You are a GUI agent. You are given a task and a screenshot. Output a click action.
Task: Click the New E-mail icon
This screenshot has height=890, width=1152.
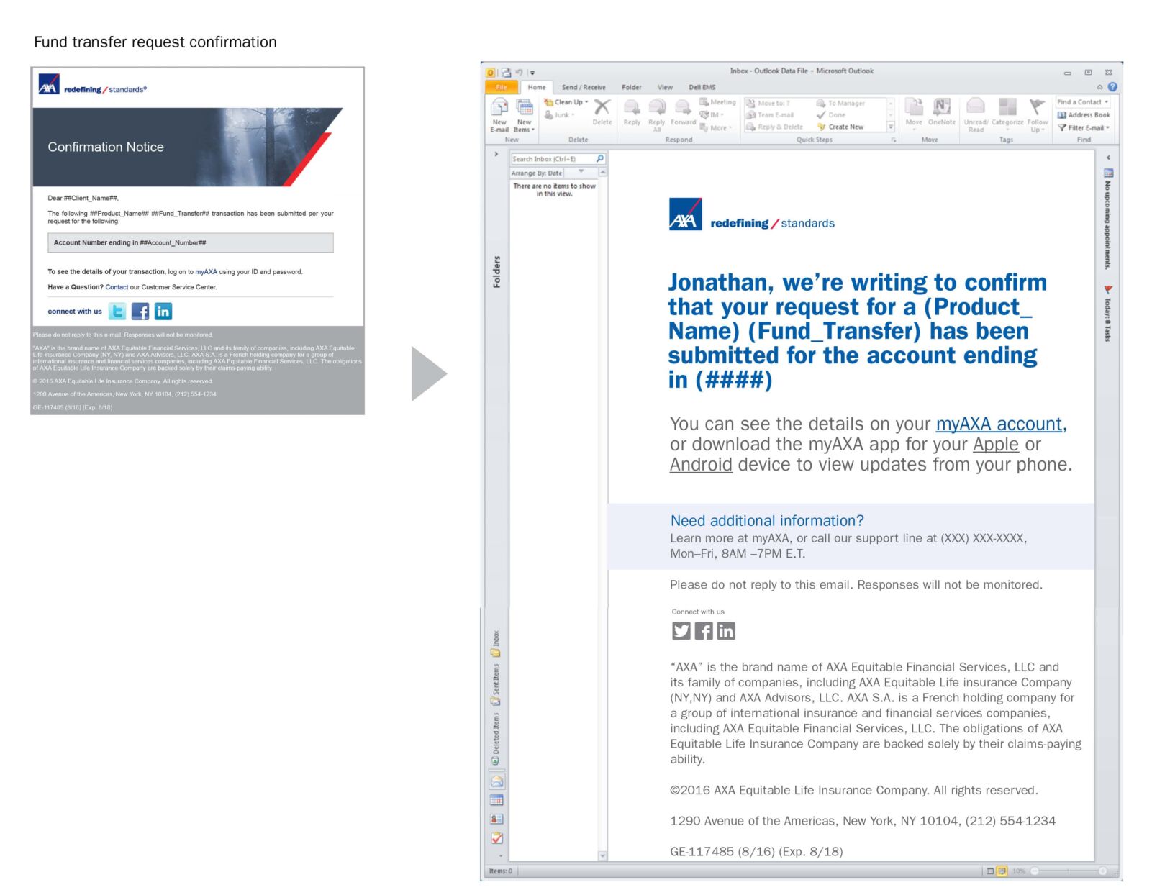pyautogui.click(x=499, y=114)
